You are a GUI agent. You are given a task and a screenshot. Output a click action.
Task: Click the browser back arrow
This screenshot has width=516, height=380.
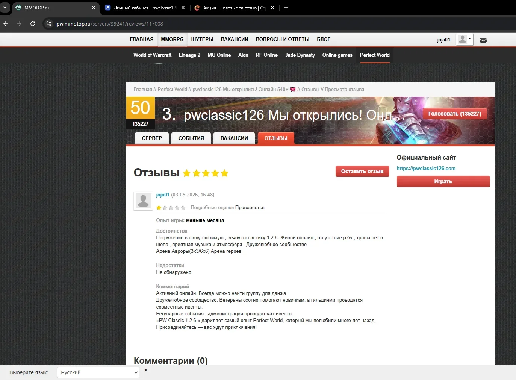pos(6,24)
